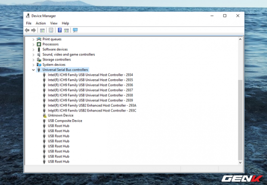Click the Processors chip icon

(39, 44)
